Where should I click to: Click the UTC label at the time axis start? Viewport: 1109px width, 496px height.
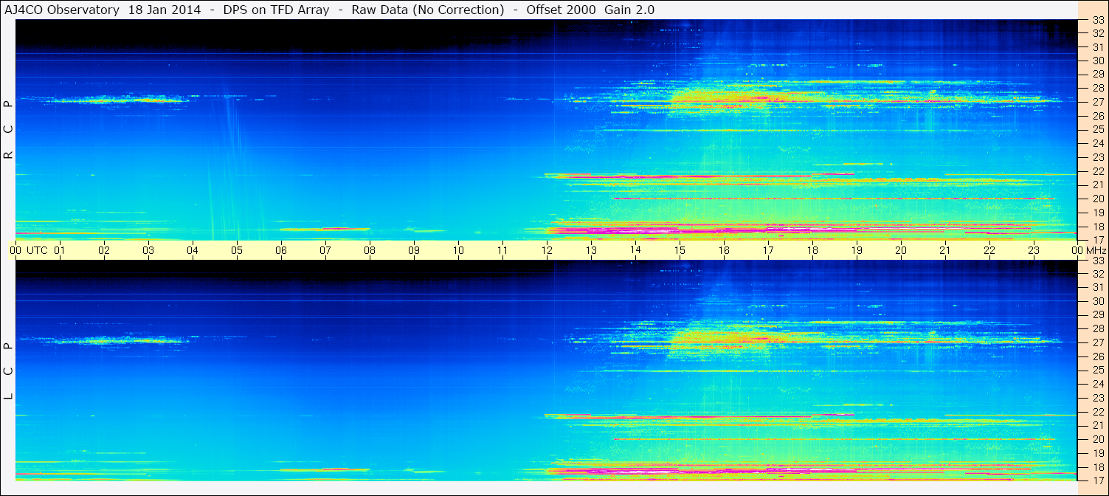(37, 251)
